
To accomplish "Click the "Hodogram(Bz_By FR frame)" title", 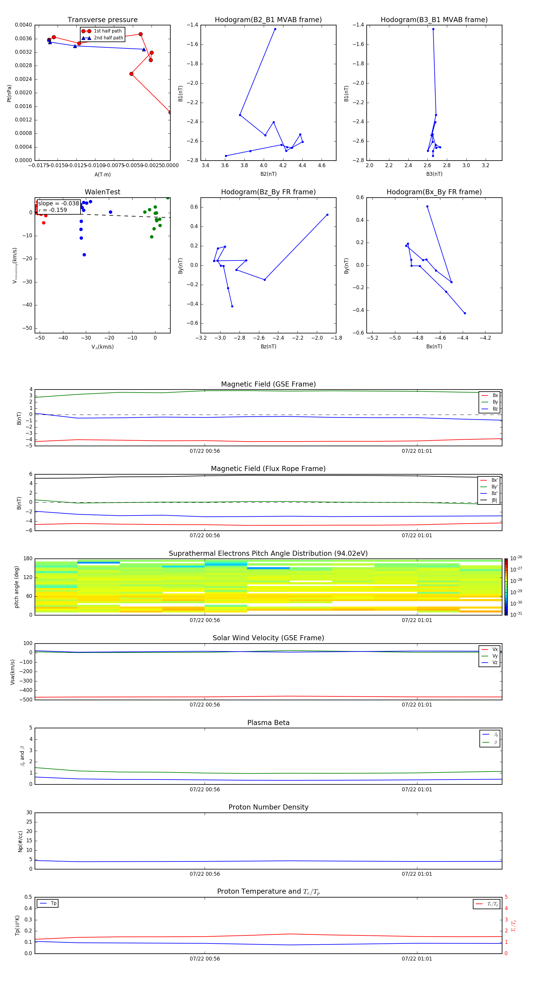I will [x=268, y=192].
